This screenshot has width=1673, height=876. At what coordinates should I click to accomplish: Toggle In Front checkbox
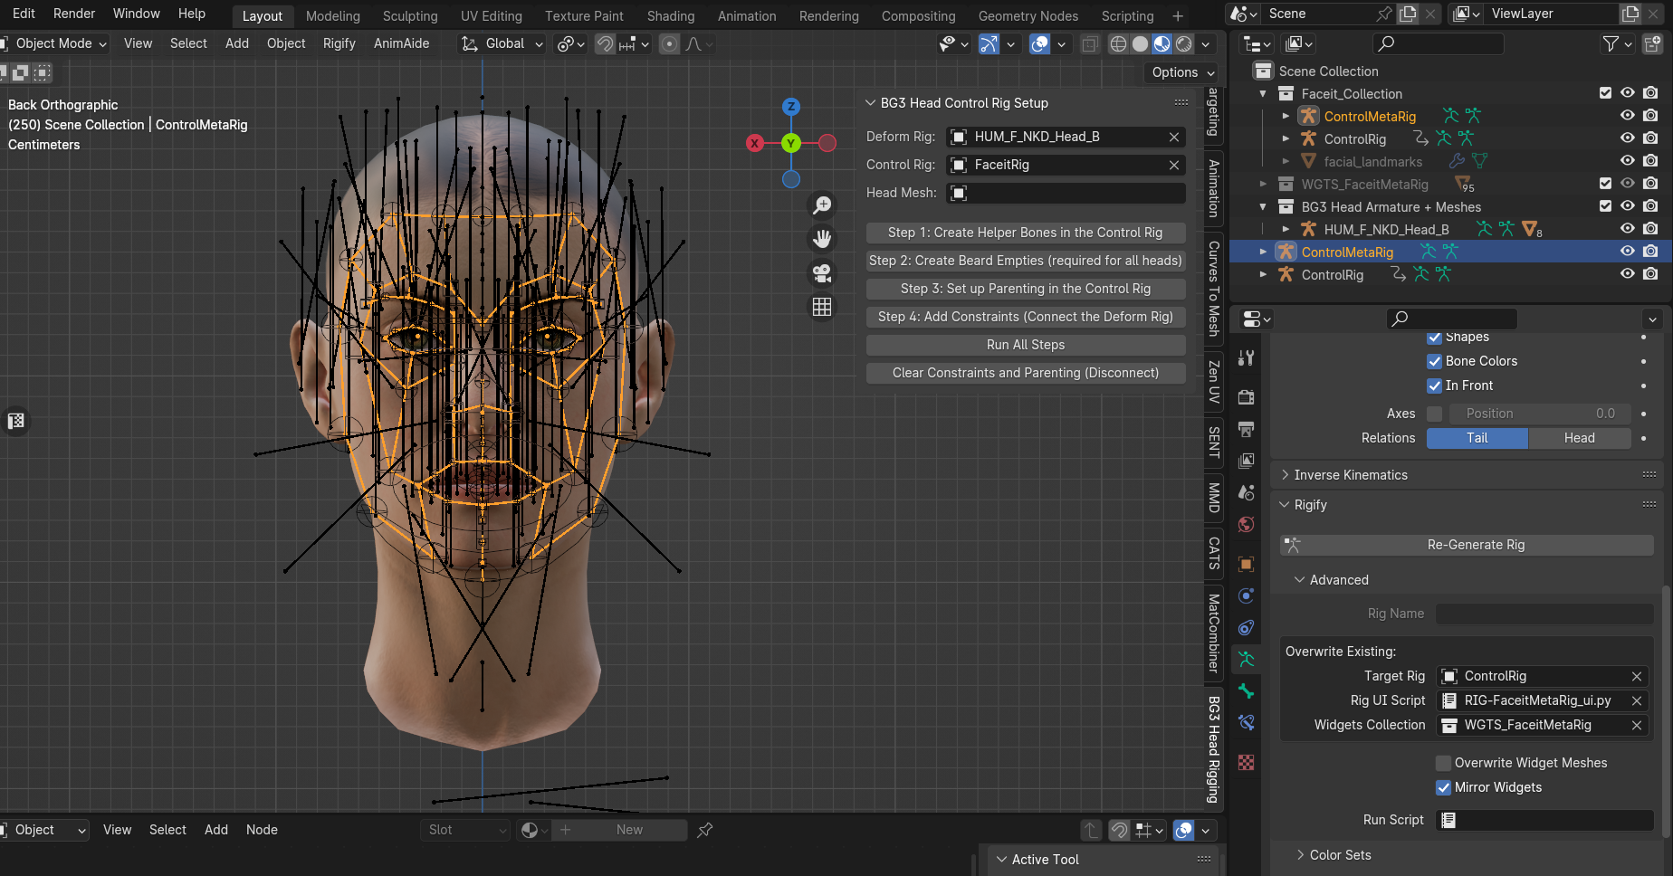tap(1434, 386)
